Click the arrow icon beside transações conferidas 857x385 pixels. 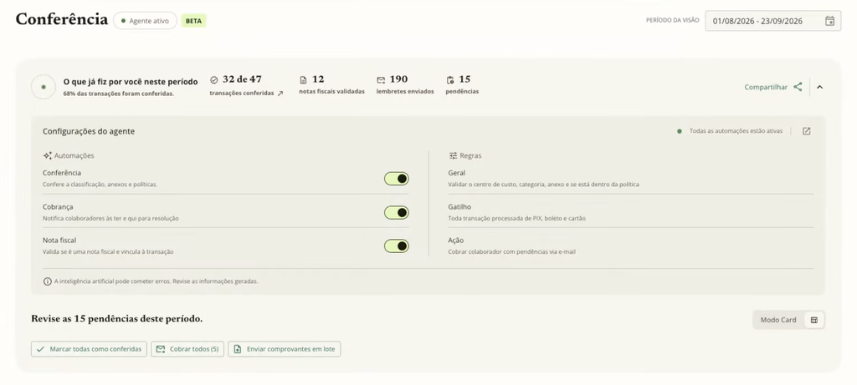coord(280,94)
